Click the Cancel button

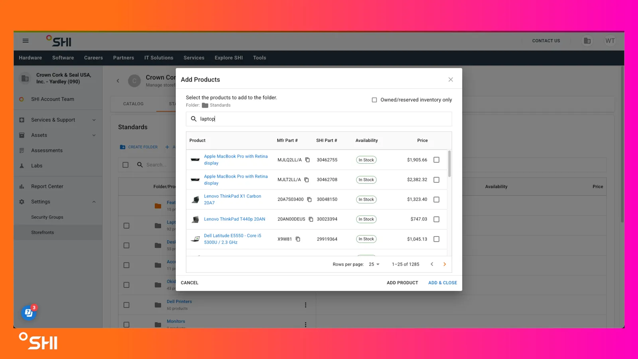point(189,283)
